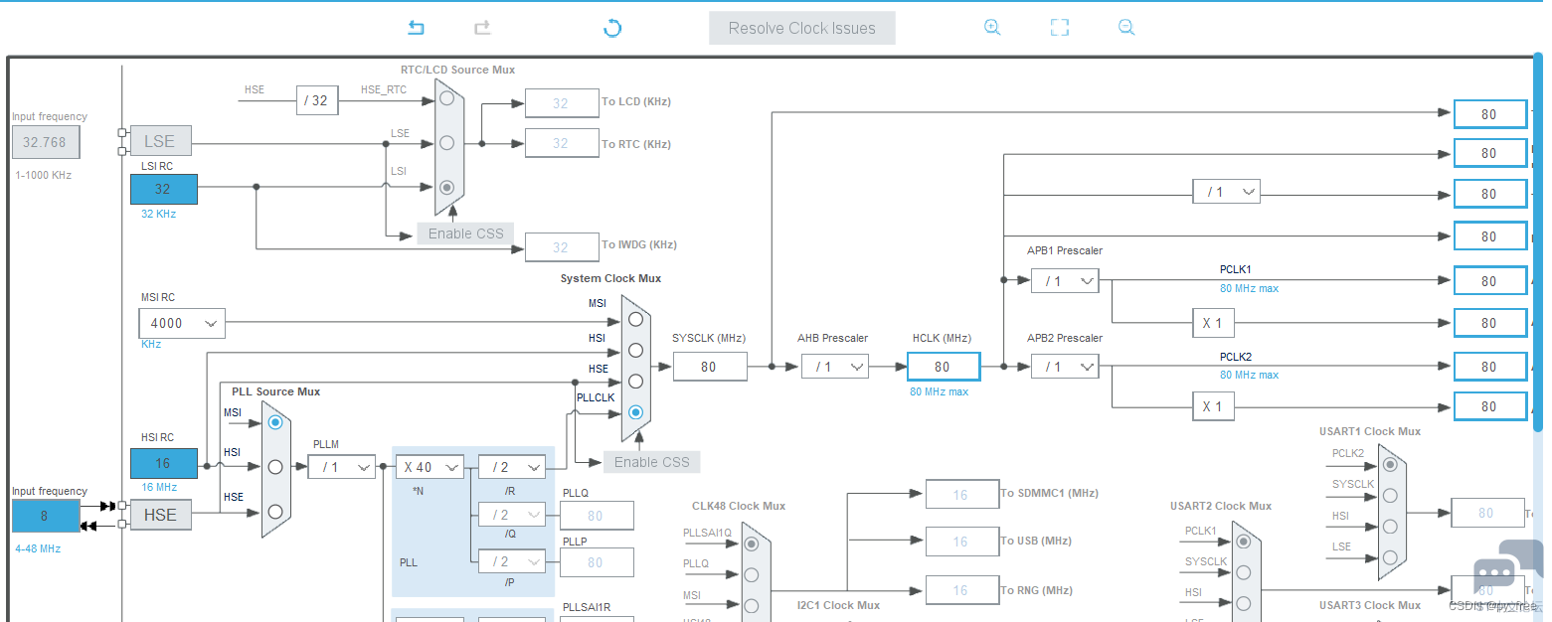The height and width of the screenshot is (622, 1552).
Task: Click the circular reset clock icon
Action: point(612,28)
